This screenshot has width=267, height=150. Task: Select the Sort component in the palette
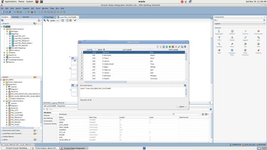coord(258,45)
